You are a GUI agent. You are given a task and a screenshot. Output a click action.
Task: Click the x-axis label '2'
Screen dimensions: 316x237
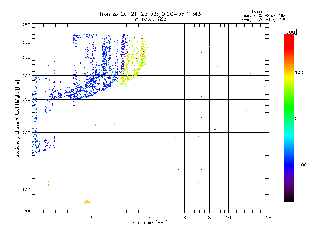(x=91, y=218)
